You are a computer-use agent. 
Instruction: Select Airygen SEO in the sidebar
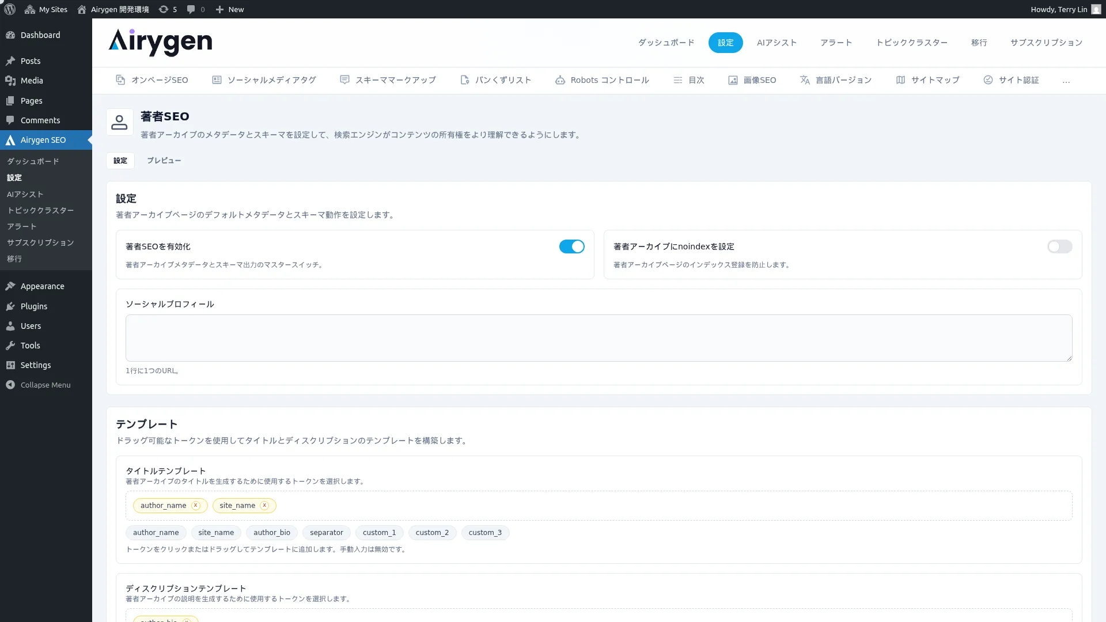pyautogui.click(x=46, y=140)
